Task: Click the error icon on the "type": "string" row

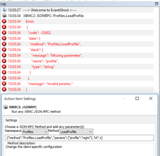Action: (x=4, y=67)
